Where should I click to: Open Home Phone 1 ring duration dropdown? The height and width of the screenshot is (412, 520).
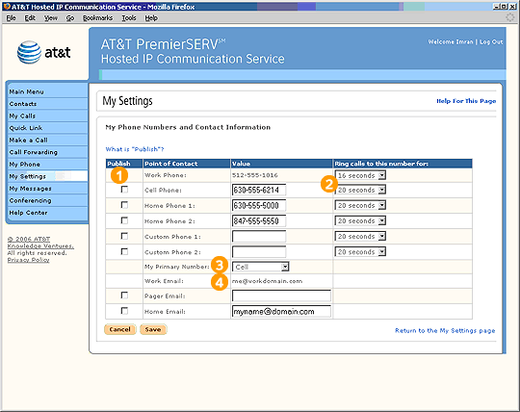[x=360, y=205]
